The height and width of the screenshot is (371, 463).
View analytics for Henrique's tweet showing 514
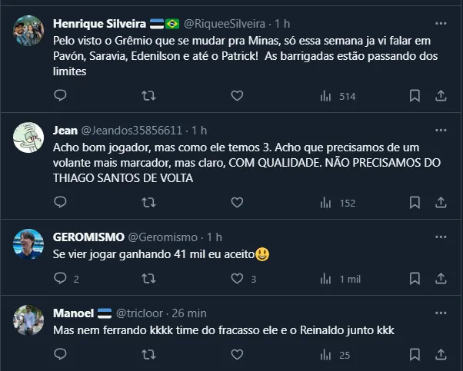(337, 96)
